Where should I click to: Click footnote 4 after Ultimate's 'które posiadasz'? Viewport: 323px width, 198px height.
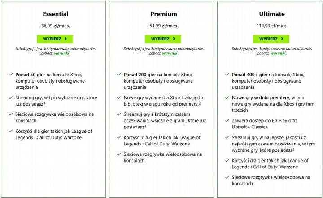pos(293,150)
